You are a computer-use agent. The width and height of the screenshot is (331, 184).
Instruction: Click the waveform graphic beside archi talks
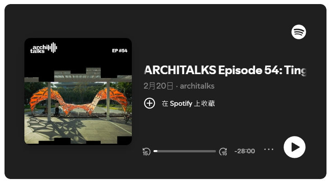pyautogui.click(x=52, y=47)
